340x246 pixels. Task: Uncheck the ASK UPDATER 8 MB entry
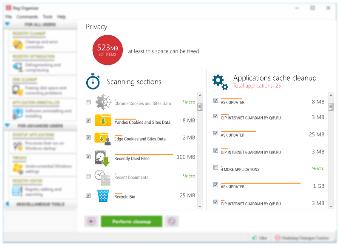pyautogui.click(x=215, y=100)
